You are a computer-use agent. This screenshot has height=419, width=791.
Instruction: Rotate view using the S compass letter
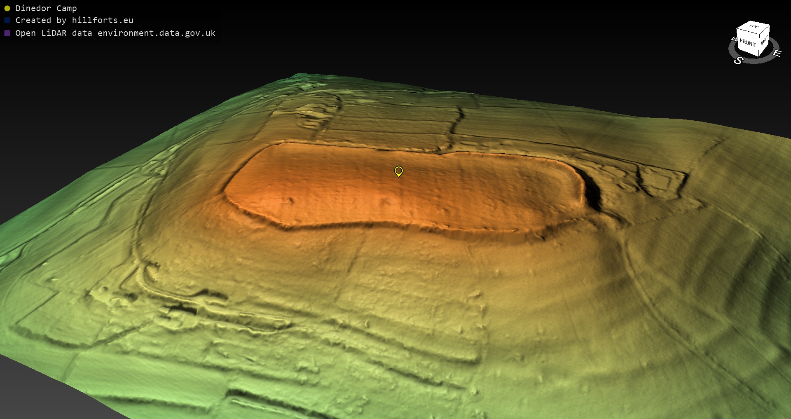point(738,61)
